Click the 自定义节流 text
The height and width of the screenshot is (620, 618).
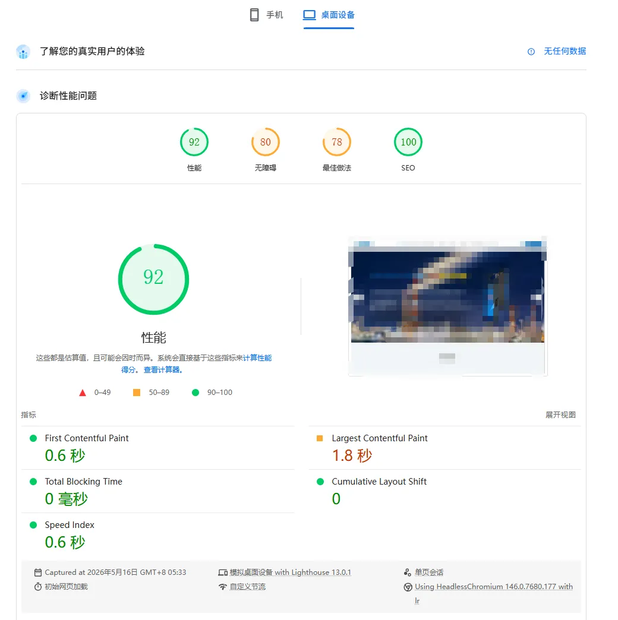point(248,587)
